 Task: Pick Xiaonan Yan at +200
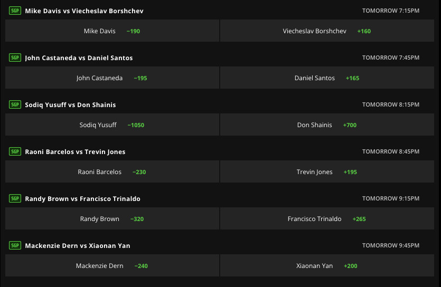(326, 266)
